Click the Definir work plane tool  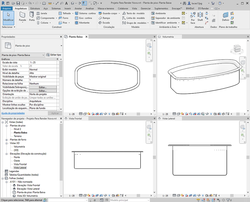tap(226, 17)
